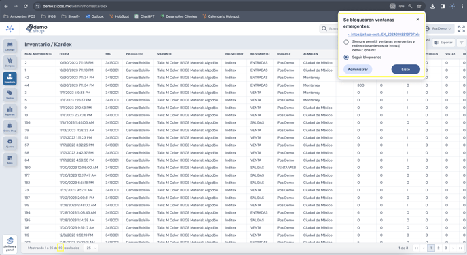Open the Ajustes gear icon in sidebar
Viewport: 467px width, 255px height.
(10, 143)
